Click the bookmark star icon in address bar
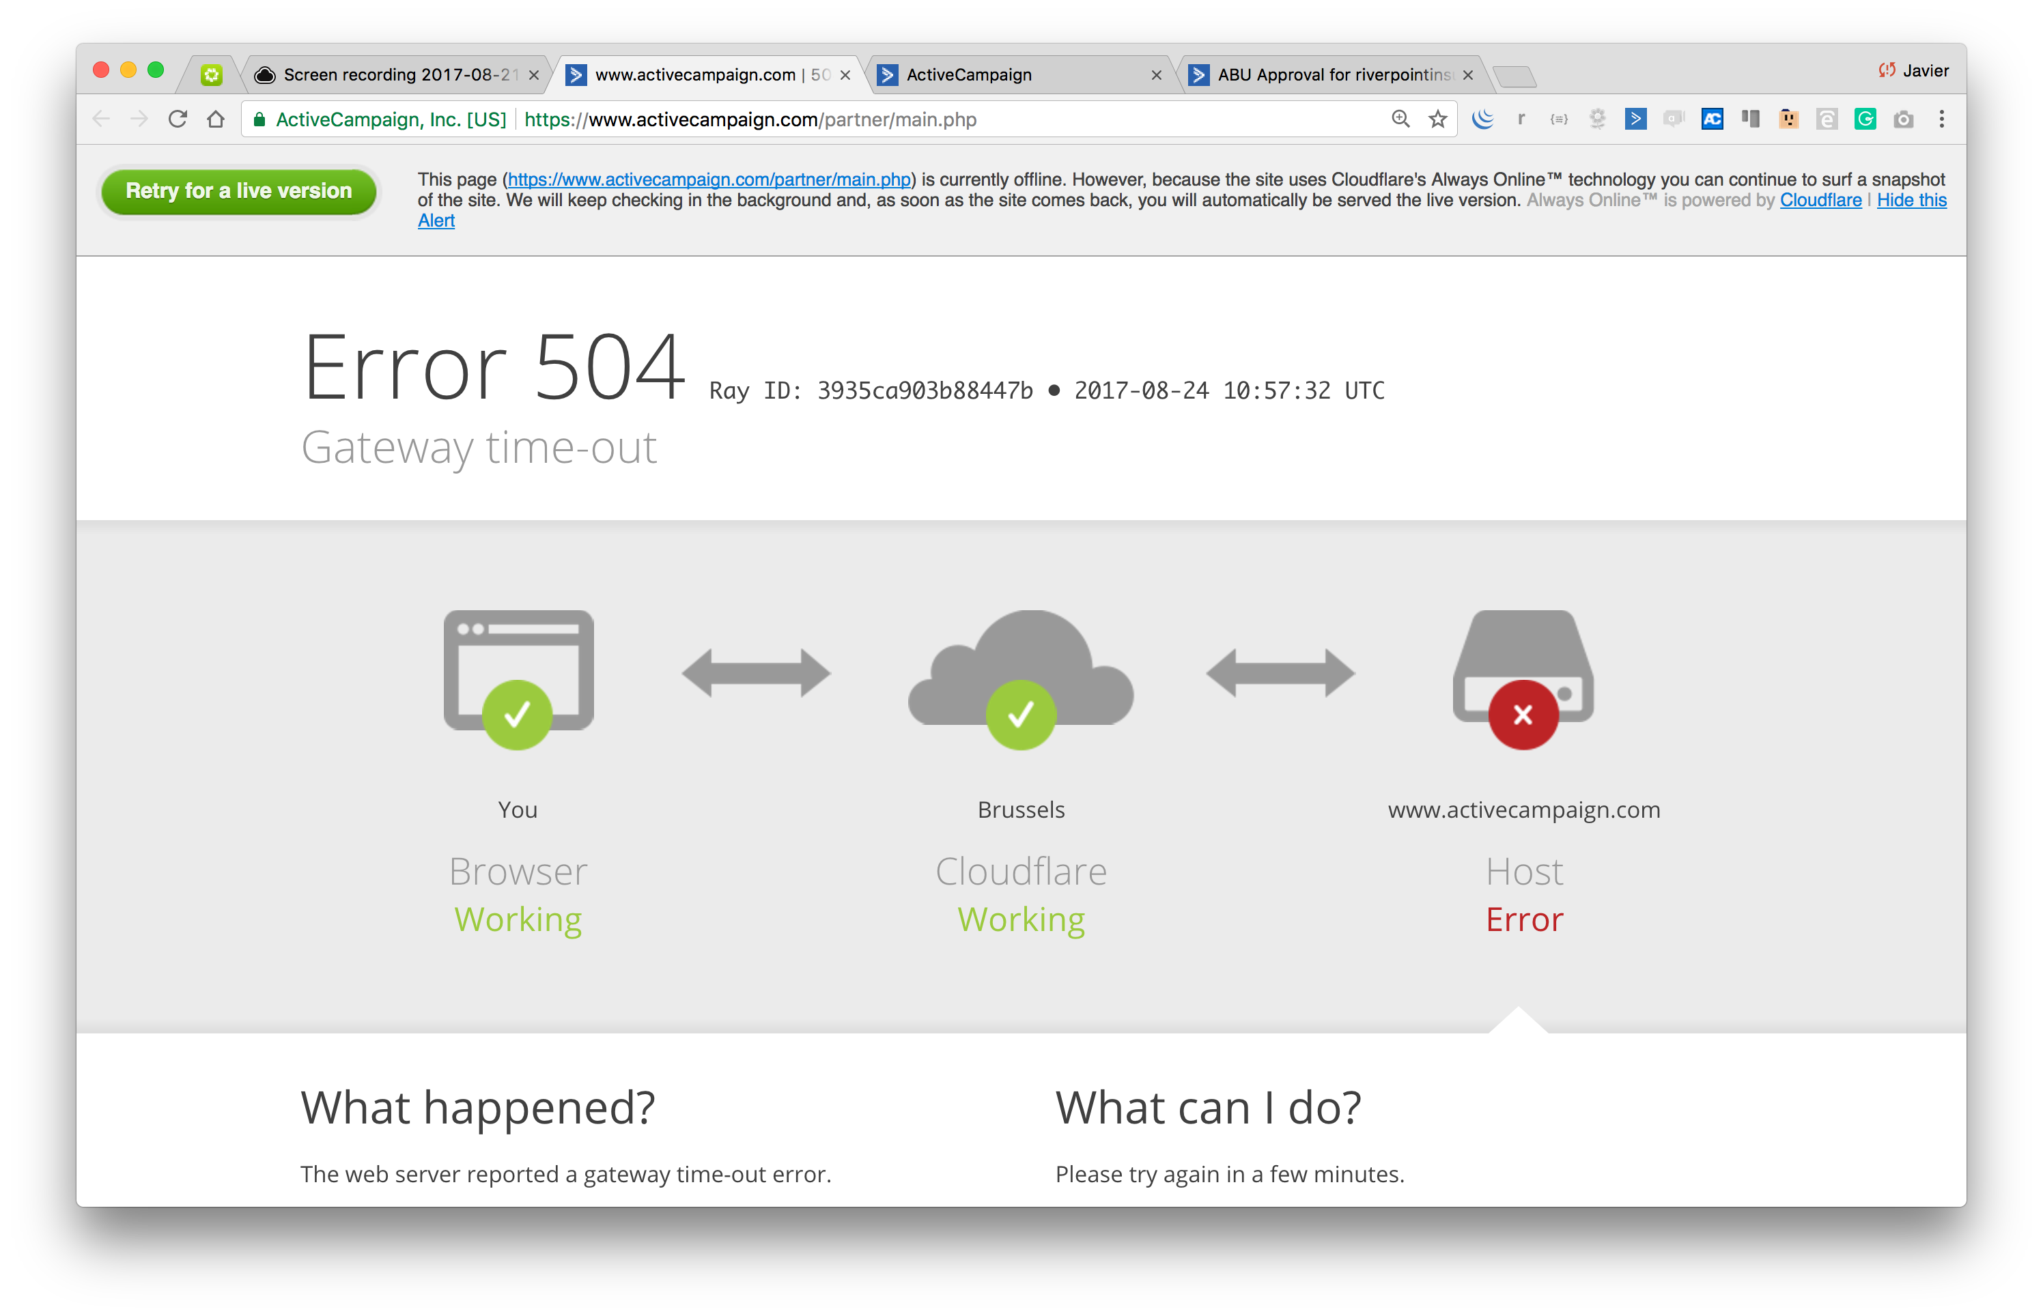 click(x=1433, y=119)
